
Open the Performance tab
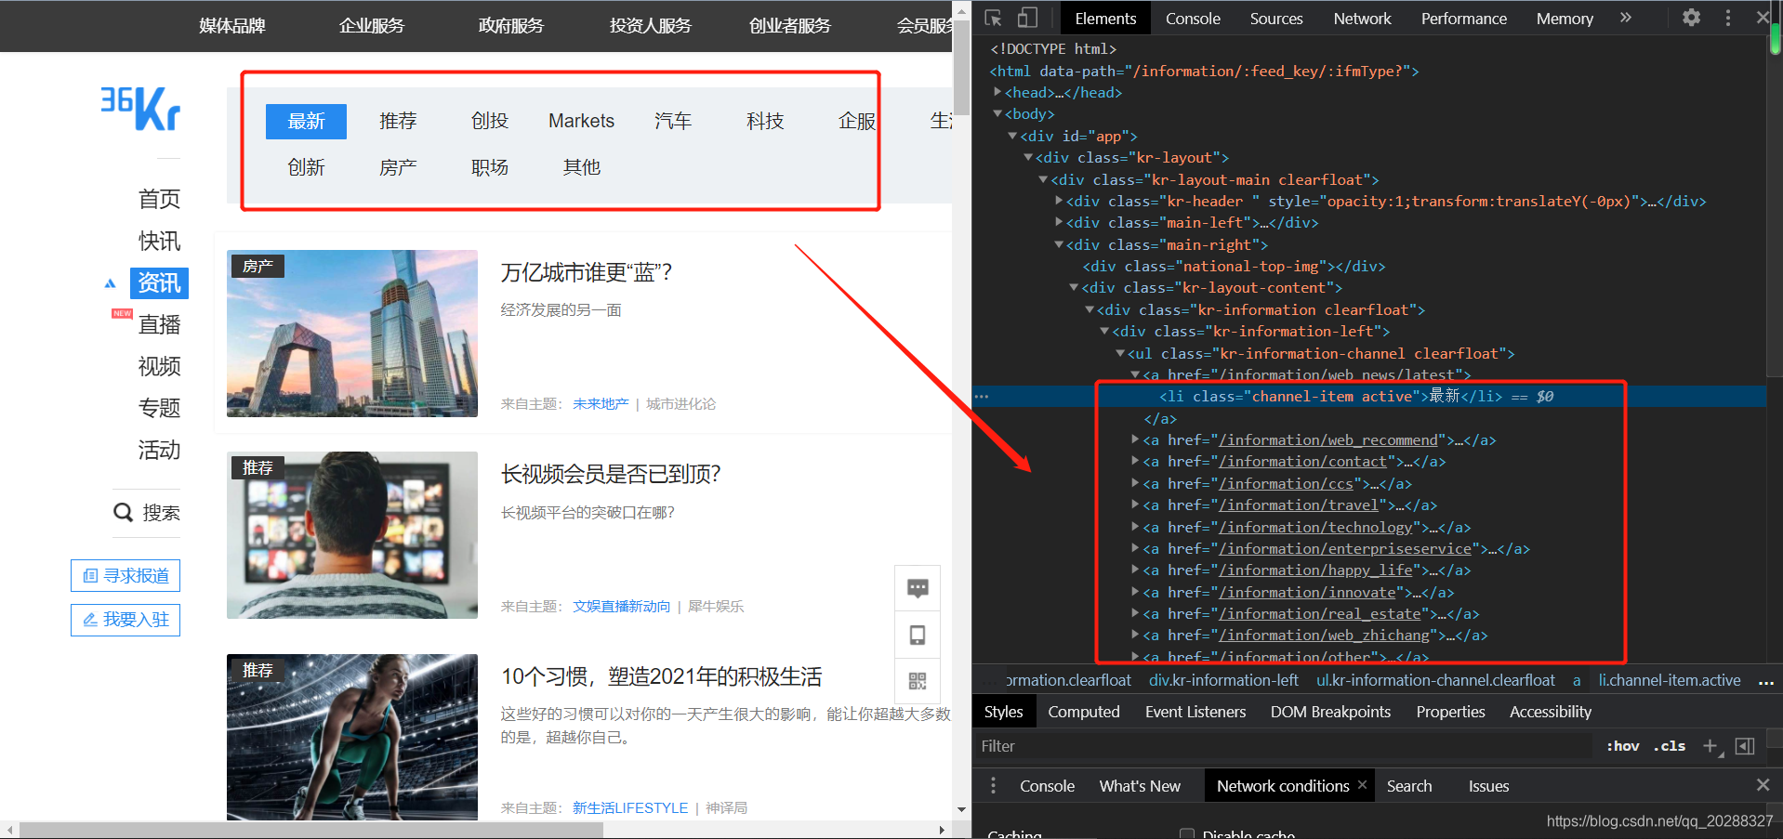[x=1463, y=19]
